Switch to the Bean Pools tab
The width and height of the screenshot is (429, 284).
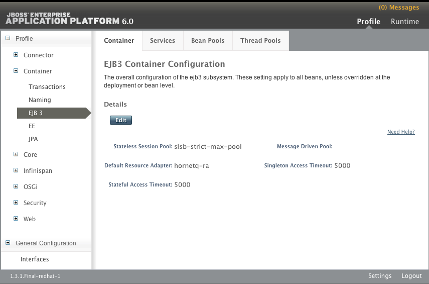tap(207, 41)
